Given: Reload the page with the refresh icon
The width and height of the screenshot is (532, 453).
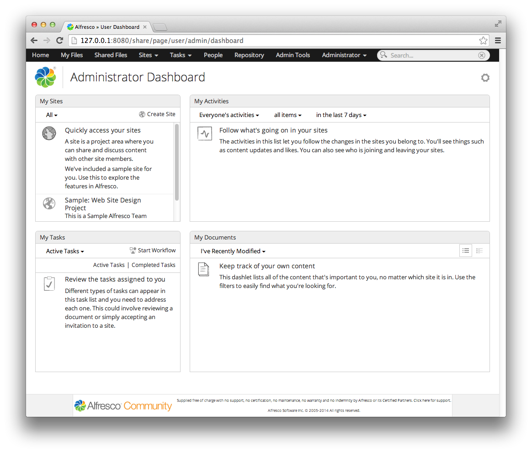Looking at the screenshot, I should coord(60,40).
